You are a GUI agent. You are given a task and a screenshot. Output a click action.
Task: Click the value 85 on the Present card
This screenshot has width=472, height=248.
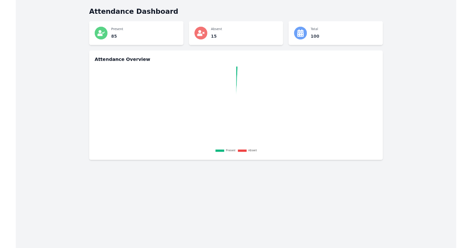coord(114,36)
